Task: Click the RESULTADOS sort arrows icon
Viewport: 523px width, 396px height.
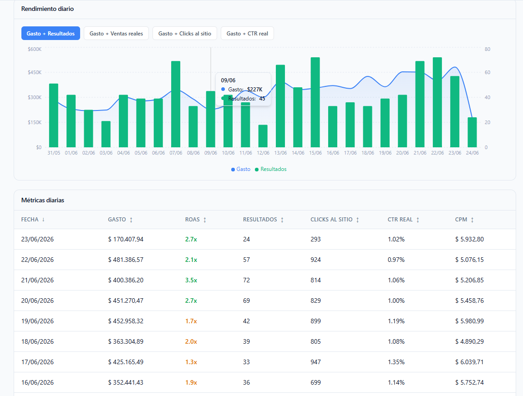Action: (282, 220)
